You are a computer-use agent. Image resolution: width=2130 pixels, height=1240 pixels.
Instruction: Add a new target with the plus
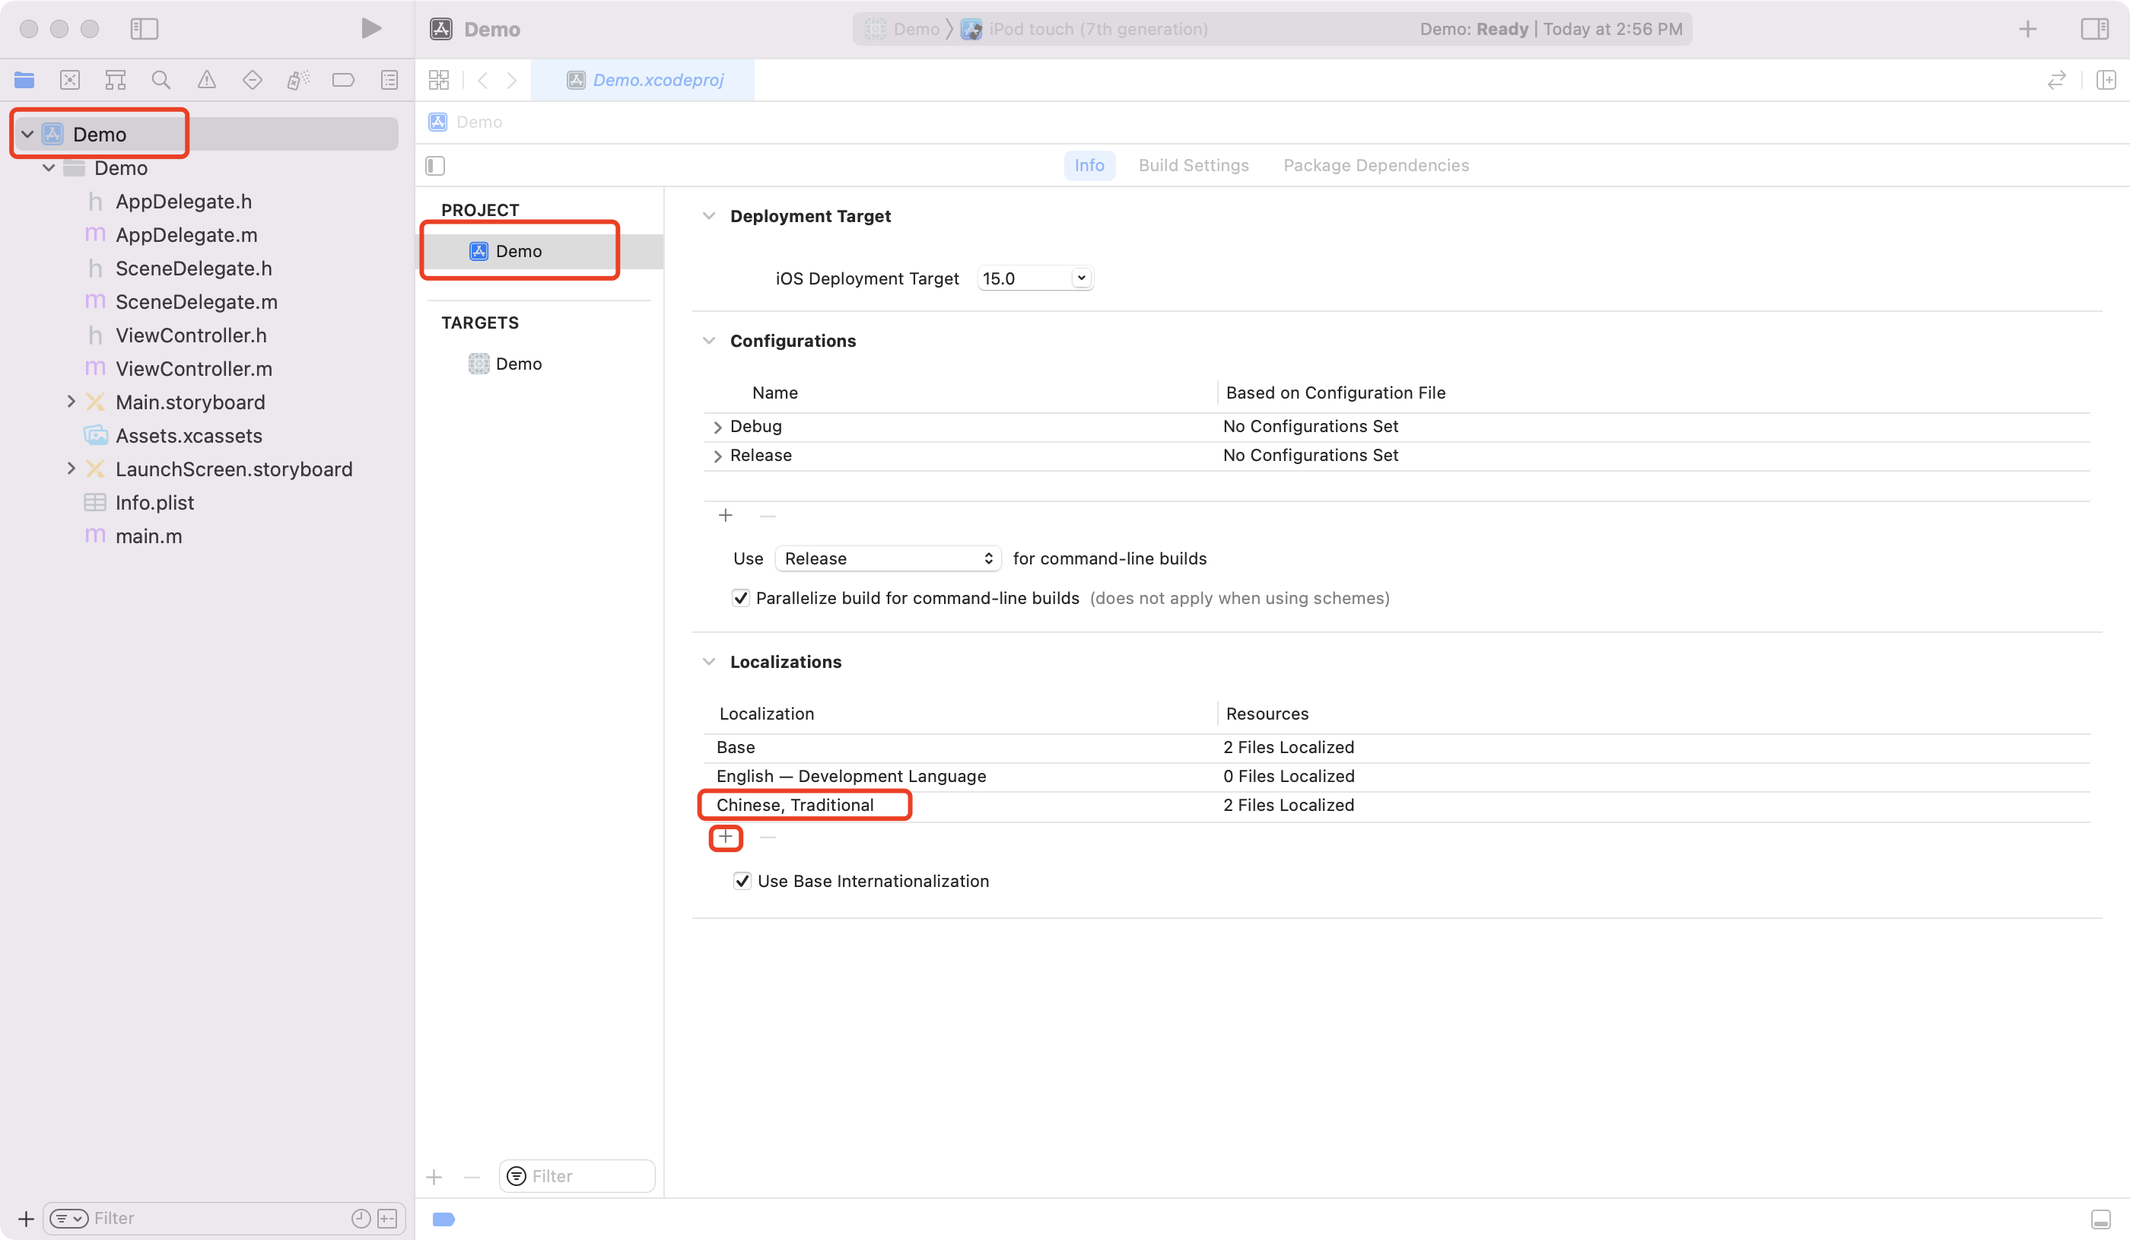(434, 1177)
